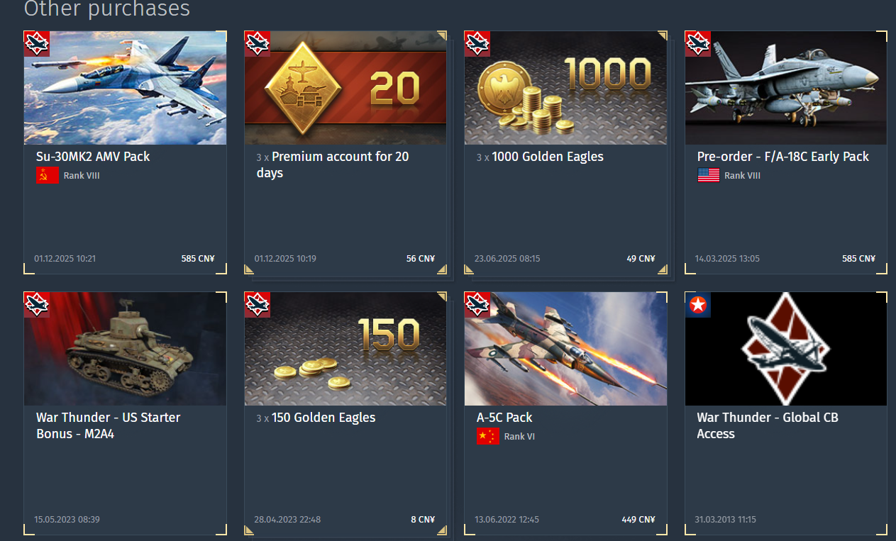The image size is (896, 541).
Task: Click the red star badge on Global CB Access
Action: (698, 305)
